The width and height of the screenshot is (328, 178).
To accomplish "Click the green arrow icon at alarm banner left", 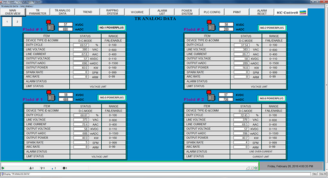I will [x=3, y=168].
